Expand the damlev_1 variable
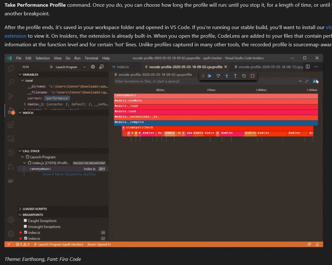 point(25,104)
